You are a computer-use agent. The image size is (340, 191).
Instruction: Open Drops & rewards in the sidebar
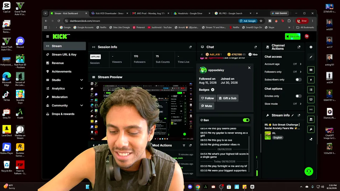[x=65, y=114]
